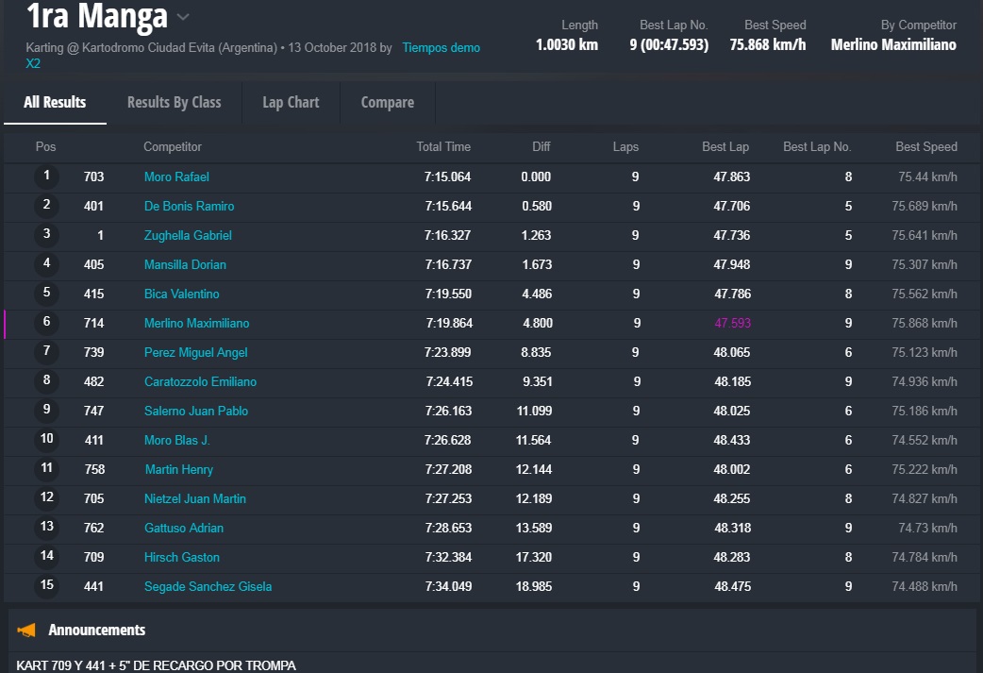Sort by the Total Time column header
Viewport: 983px width, 673px height.
(x=443, y=147)
